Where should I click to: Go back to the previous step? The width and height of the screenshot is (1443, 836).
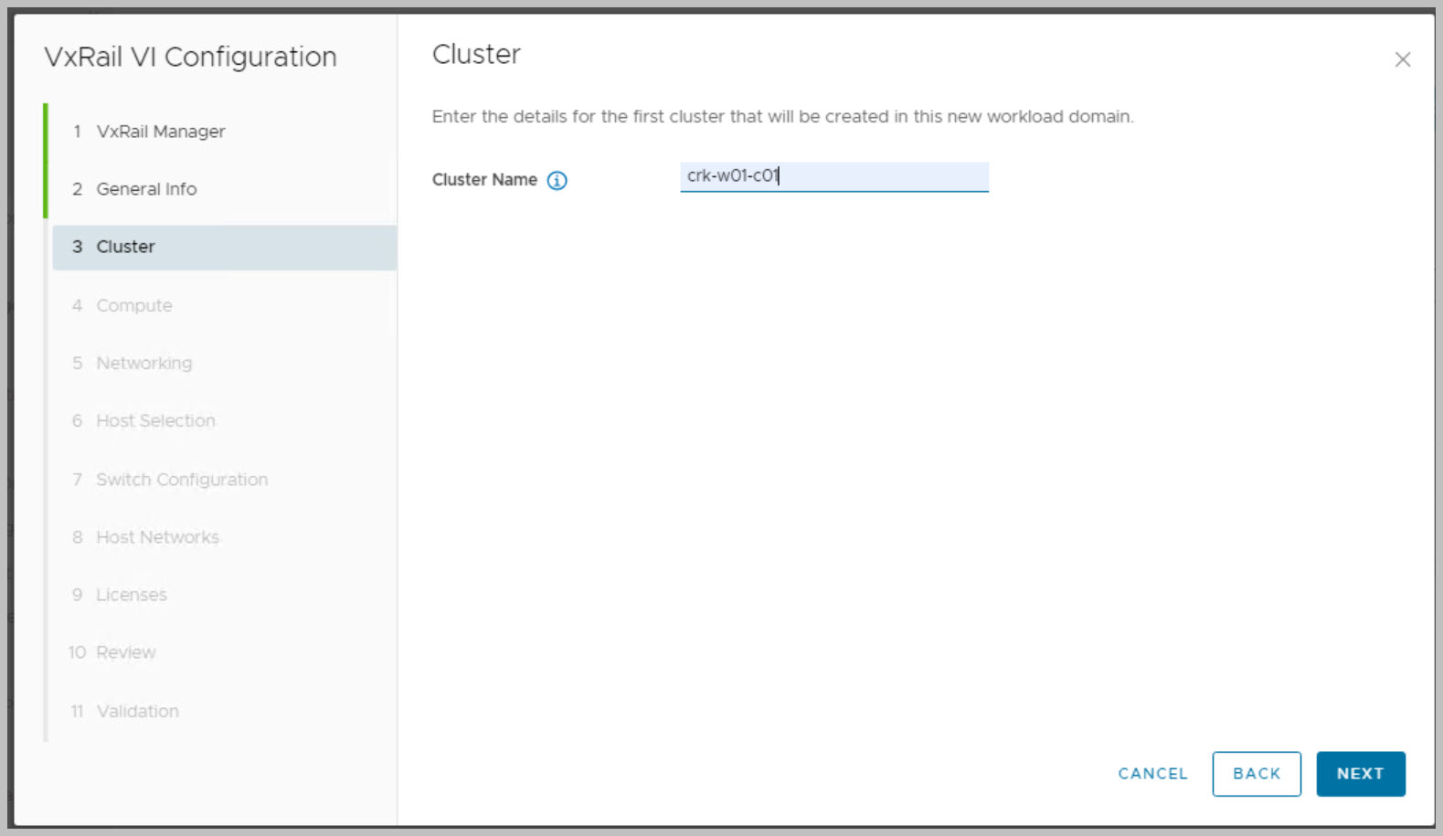(x=1257, y=774)
